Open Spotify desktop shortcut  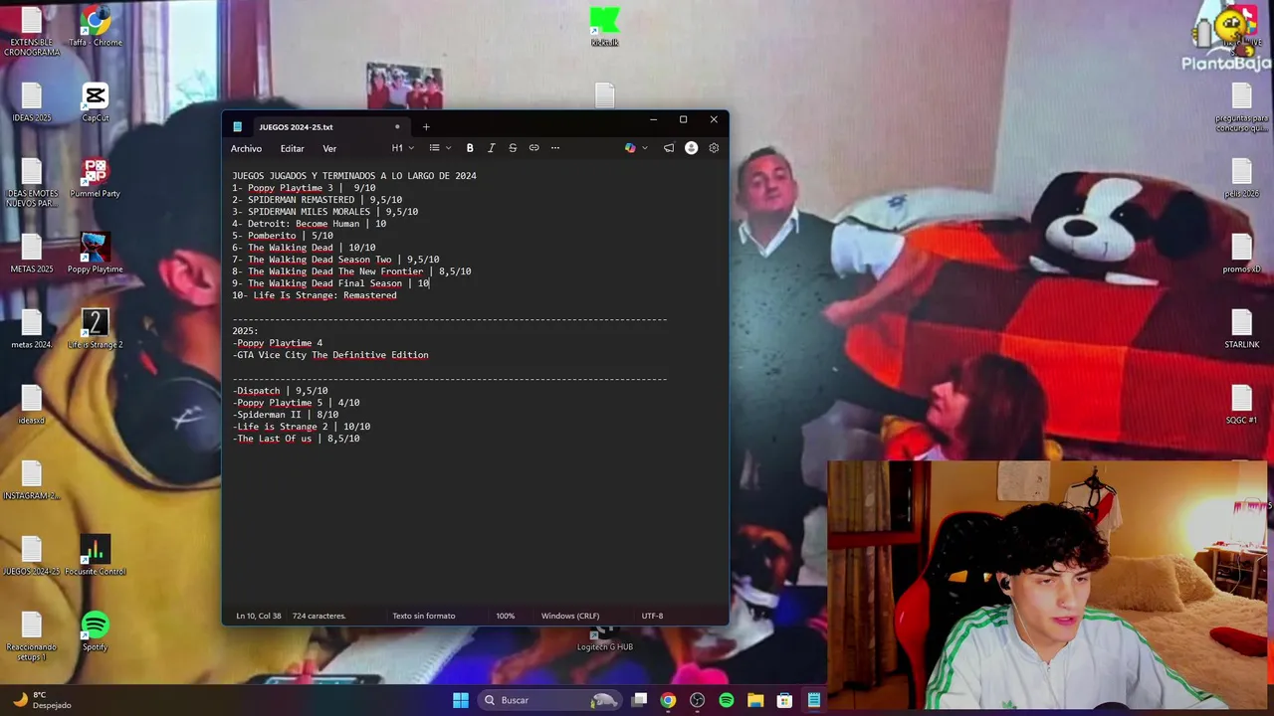point(96,630)
